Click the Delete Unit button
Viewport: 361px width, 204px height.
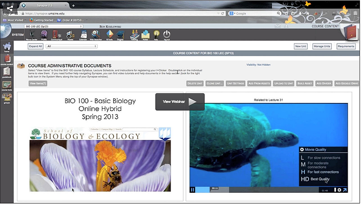pyautogui.click(x=195, y=84)
